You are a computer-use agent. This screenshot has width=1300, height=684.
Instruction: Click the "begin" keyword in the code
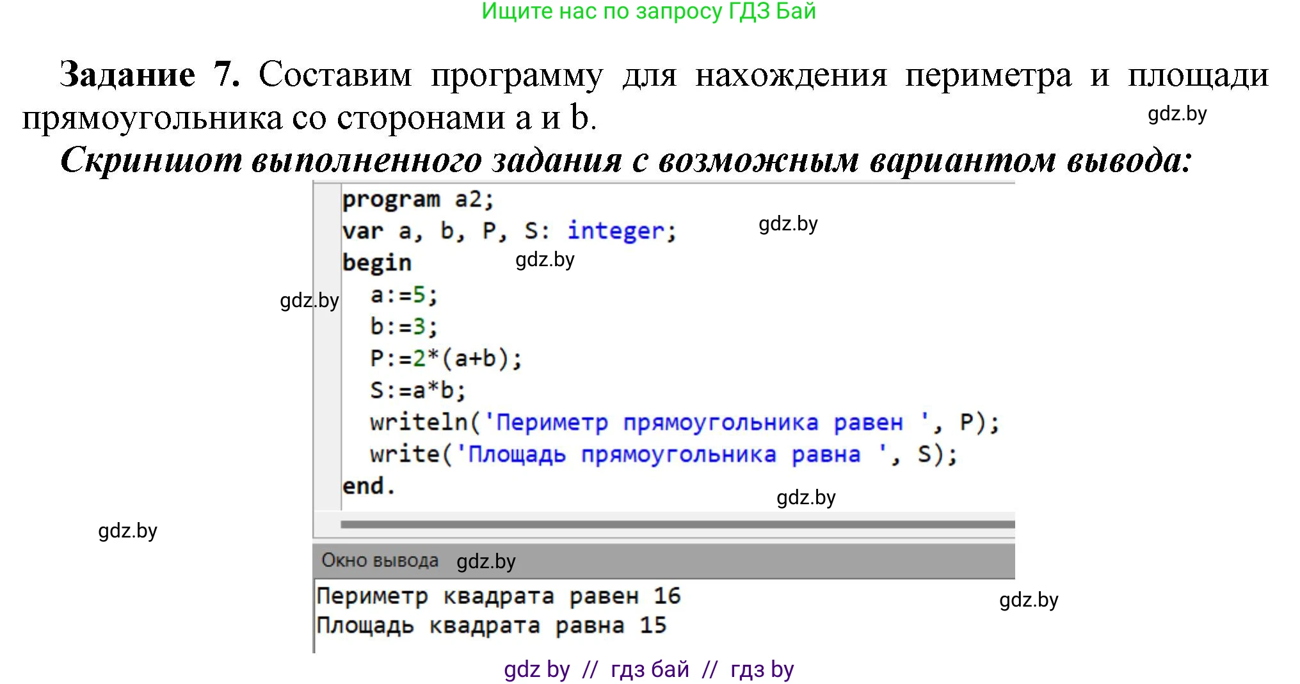tap(376, 263)
